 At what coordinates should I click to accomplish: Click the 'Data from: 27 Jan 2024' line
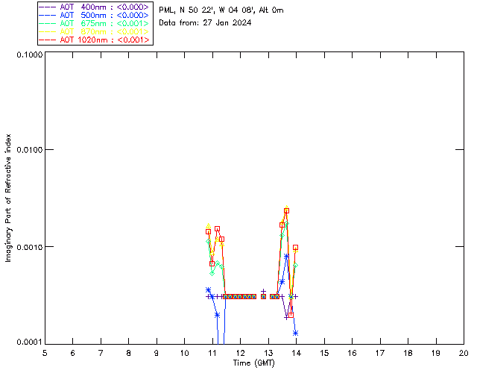point(205,23)
